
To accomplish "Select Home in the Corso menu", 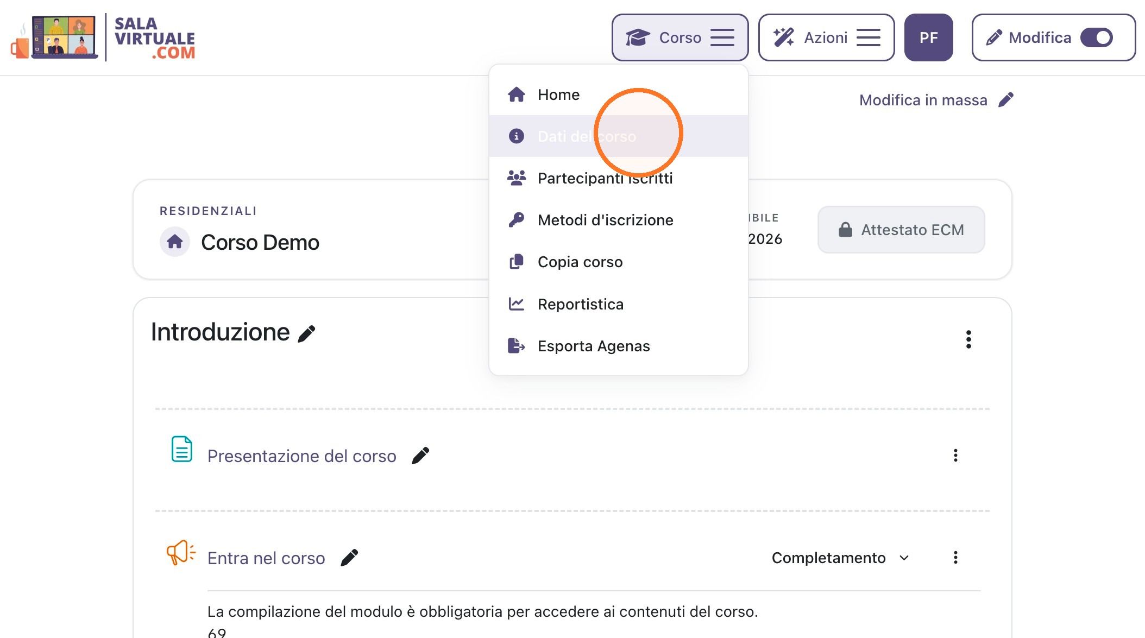I will [x=618, y=94].
